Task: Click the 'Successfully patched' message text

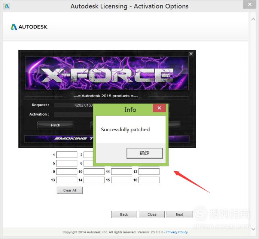Action: [x=125, y=129]
